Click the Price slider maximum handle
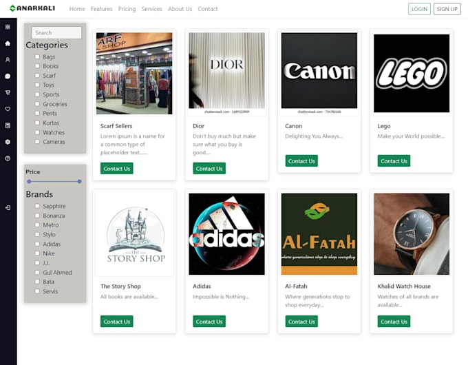 point(79,181)
